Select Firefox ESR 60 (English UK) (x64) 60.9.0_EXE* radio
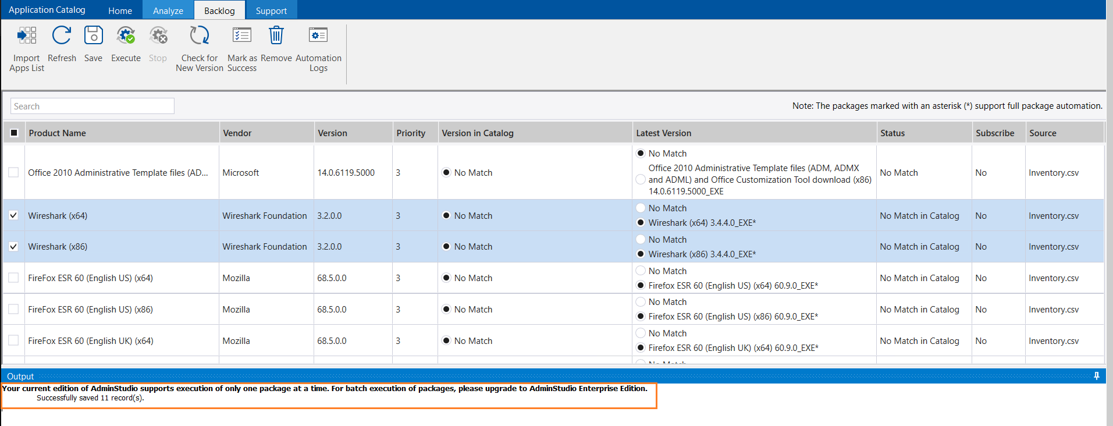Screen dimensions: 1113x426 641,347
